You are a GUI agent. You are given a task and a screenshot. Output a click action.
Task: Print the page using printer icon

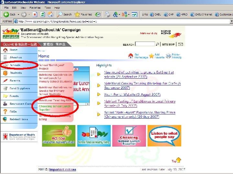107,15
